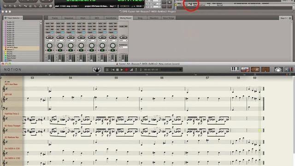295x166 pixels.
Task: Click the automation play/record buttons on the first strip
Action: tap(49, 37)
